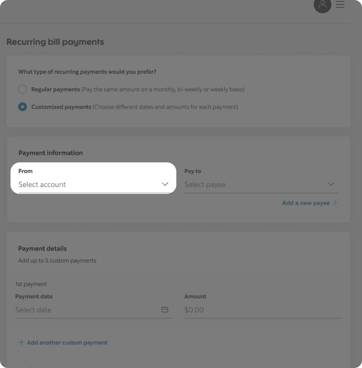This screenshot has width=362, height=368.
Task: Click the 'Recurring bill payments' page heading
Action: [55, 42]
